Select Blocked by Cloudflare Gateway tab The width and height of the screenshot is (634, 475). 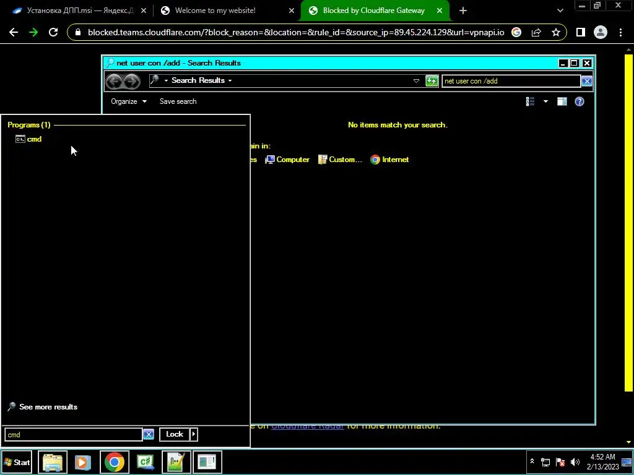tap(373, 11)
